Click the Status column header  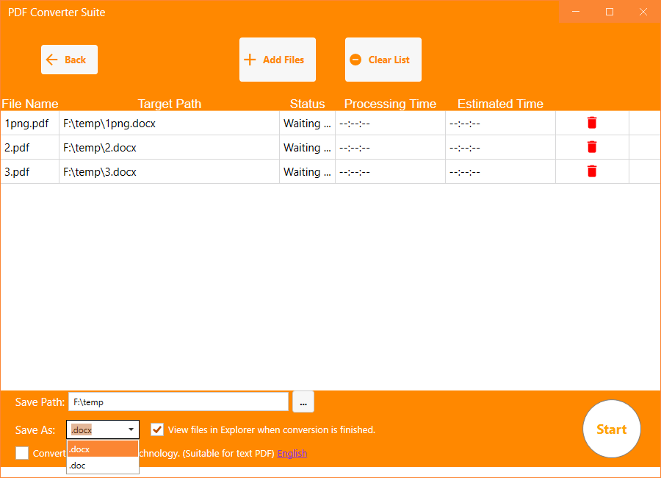tap(307, 104)
